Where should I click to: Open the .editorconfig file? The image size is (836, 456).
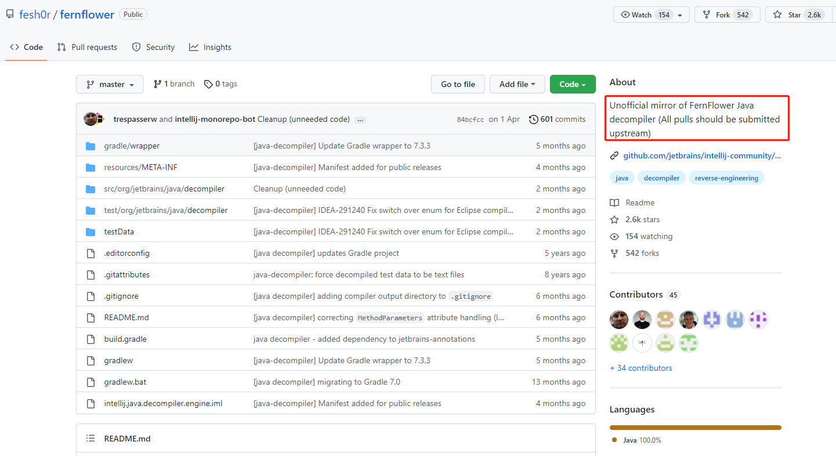click(127, 253)
